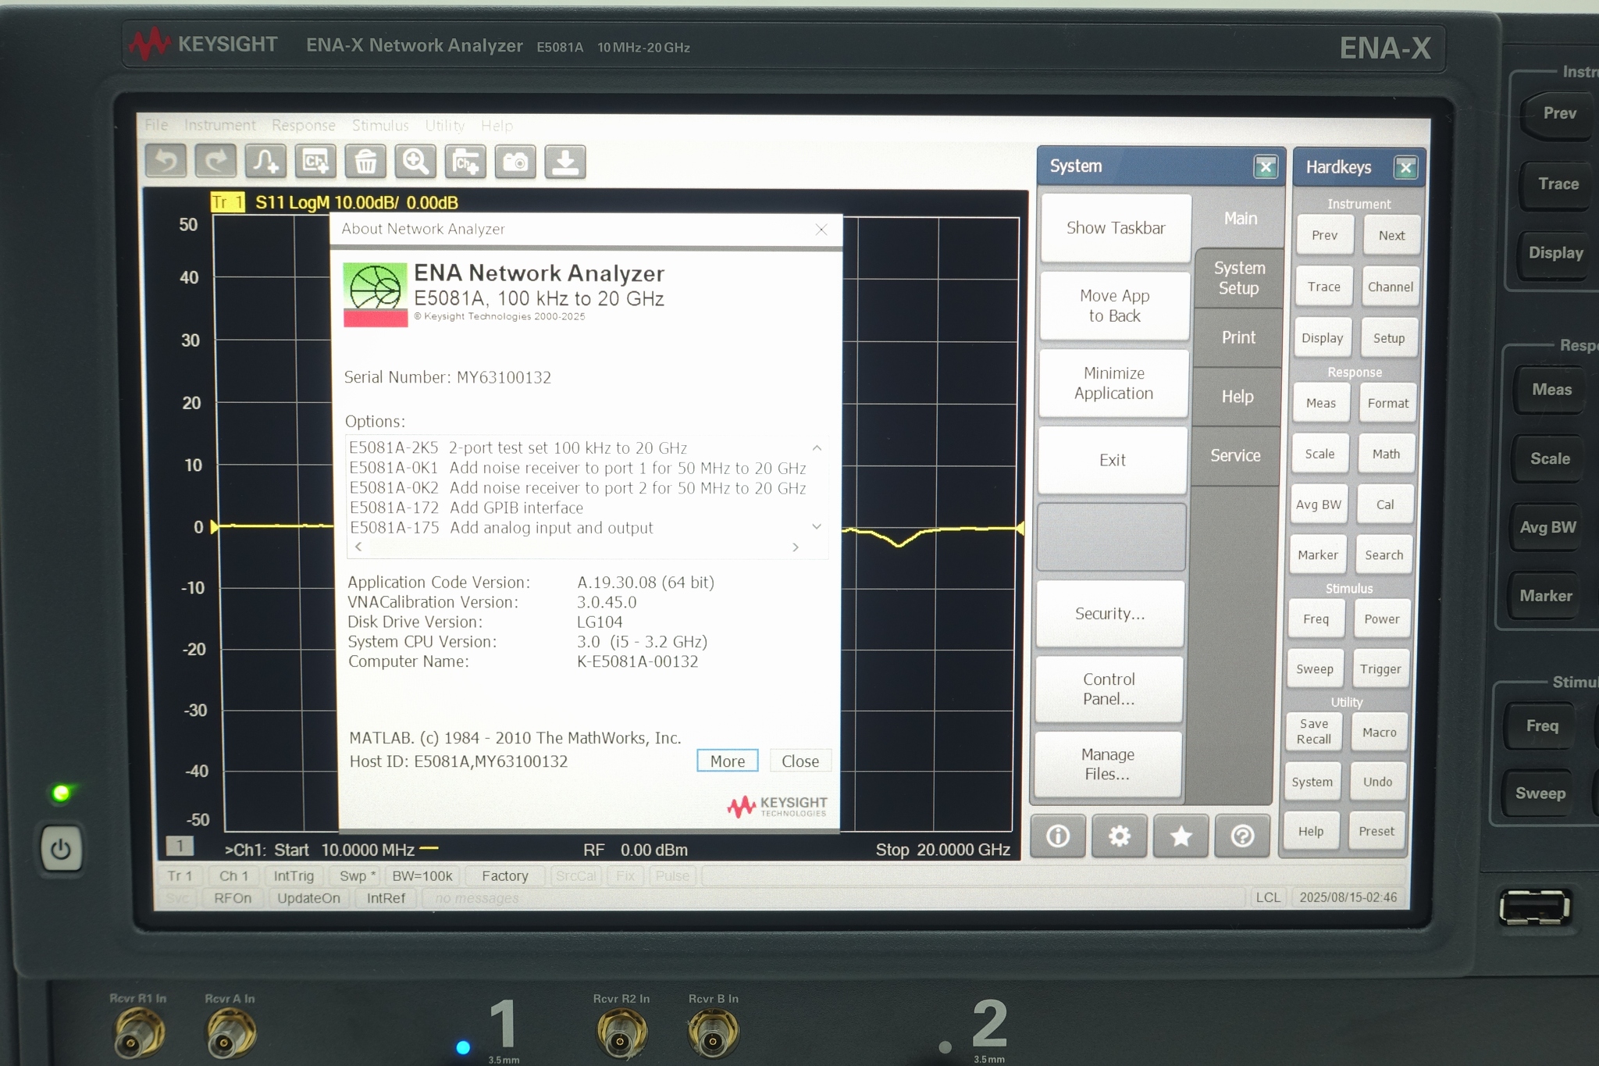This screenshot has width=1599, height=1066.
Task: Click the question mark help icon
Action: tap(1242, 836)
